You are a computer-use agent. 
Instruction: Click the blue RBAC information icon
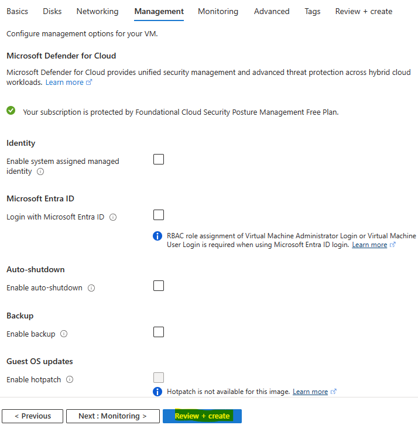[x=157, y=236]
